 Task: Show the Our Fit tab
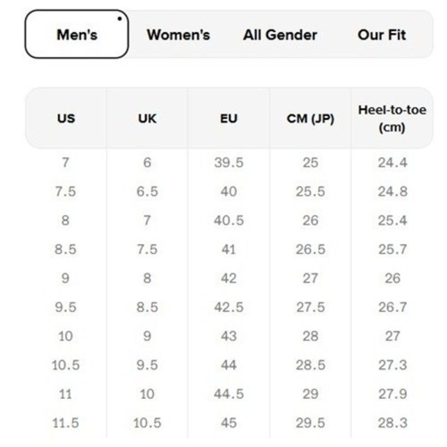(382, 35)
